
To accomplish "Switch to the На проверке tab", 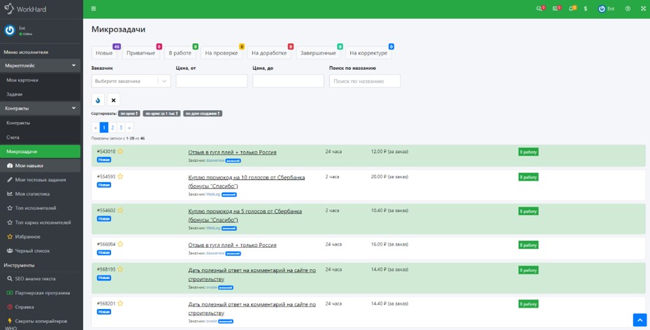I will (222, 53).
